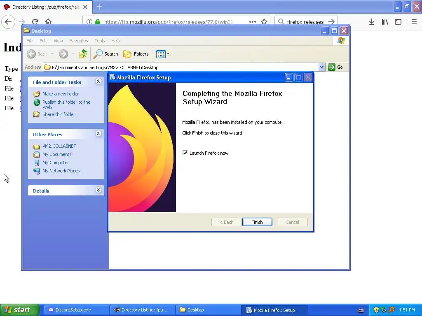Viewport: 422px width, 316px height.
Task: Expand the explorer Address bar dropdown
Action: coord(321,67)
